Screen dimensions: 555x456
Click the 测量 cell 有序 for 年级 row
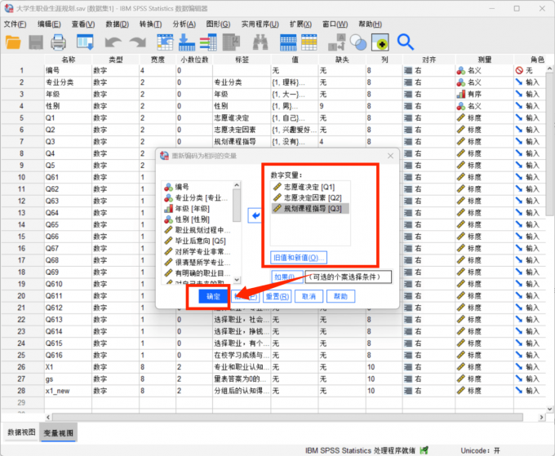[x=484, y=95]
